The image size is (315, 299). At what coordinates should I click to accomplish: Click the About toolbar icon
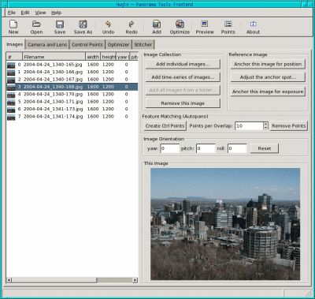coord(253,27)
